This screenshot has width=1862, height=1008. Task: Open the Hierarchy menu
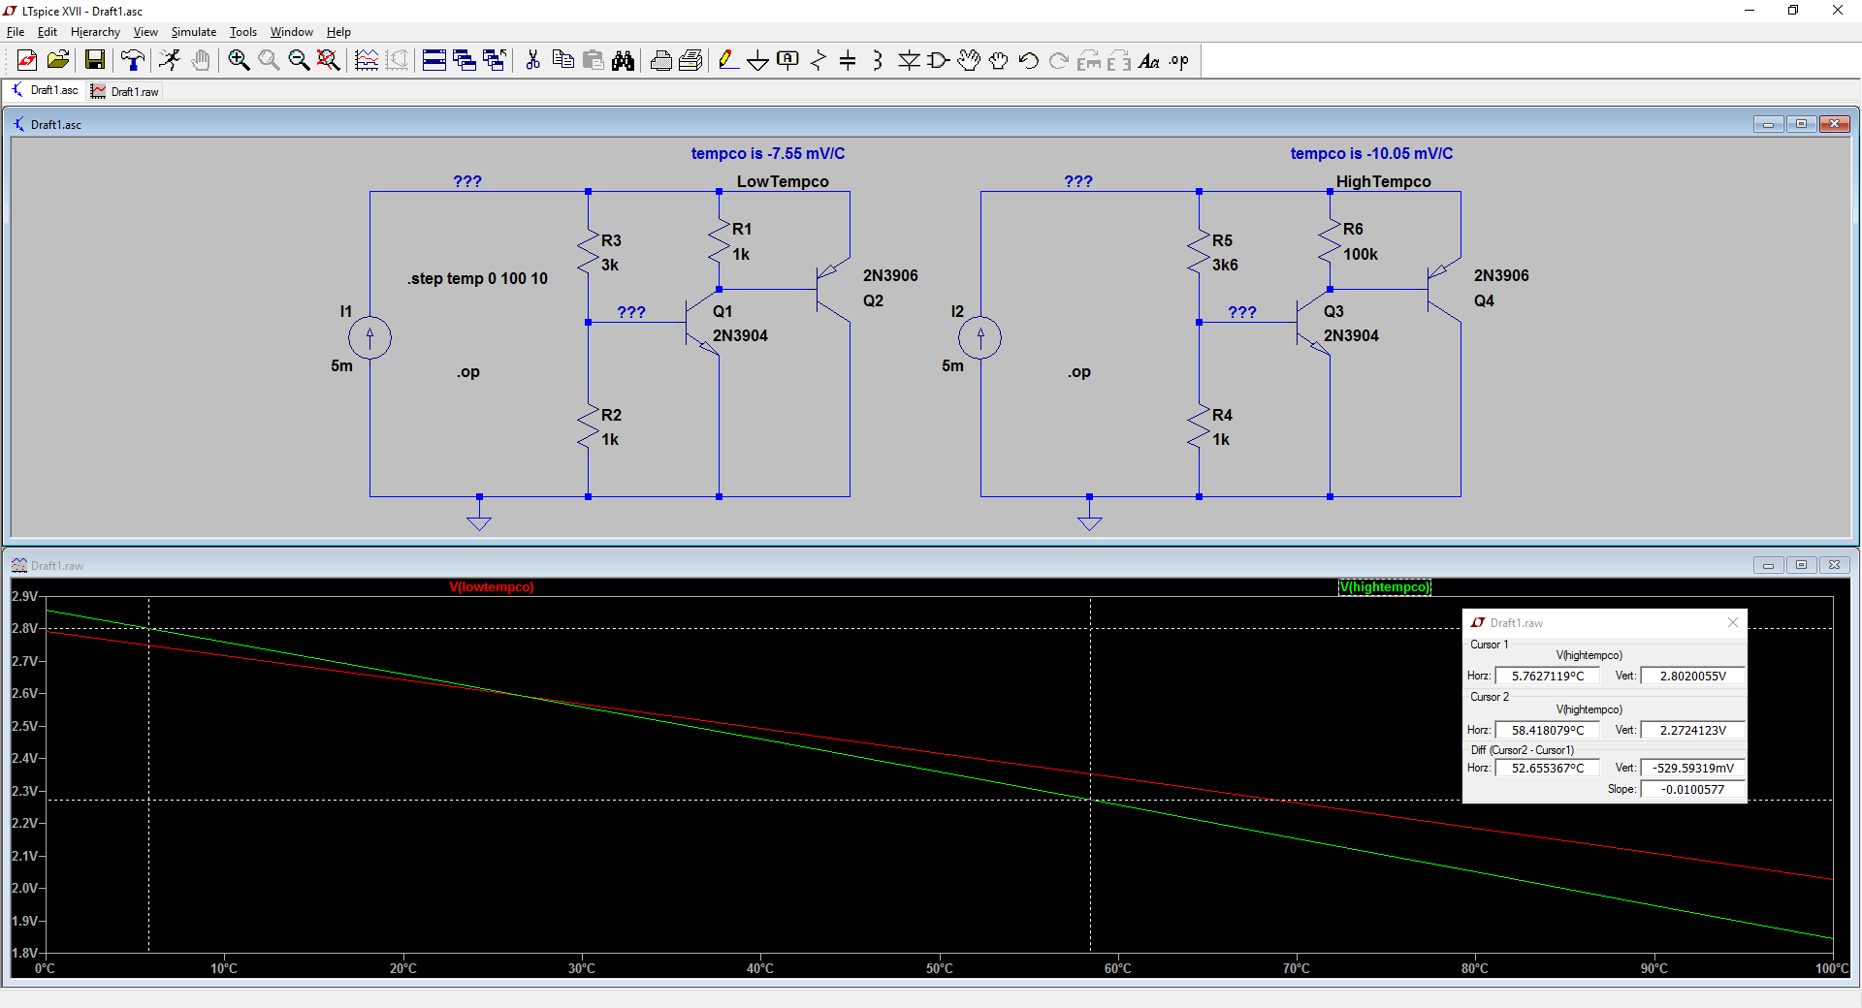[95, 32]
